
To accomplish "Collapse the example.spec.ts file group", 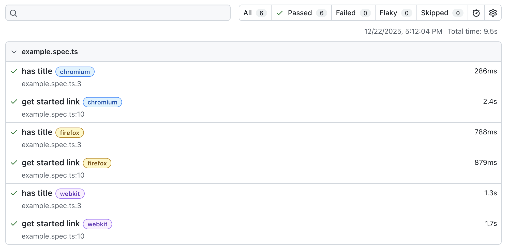I will coord(14,52).
